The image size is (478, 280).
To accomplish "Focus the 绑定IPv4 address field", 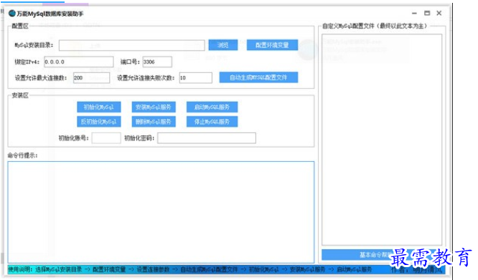I will [79, 62].
